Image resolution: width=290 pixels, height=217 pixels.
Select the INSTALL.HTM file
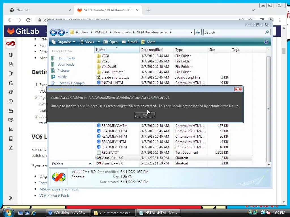112,83
